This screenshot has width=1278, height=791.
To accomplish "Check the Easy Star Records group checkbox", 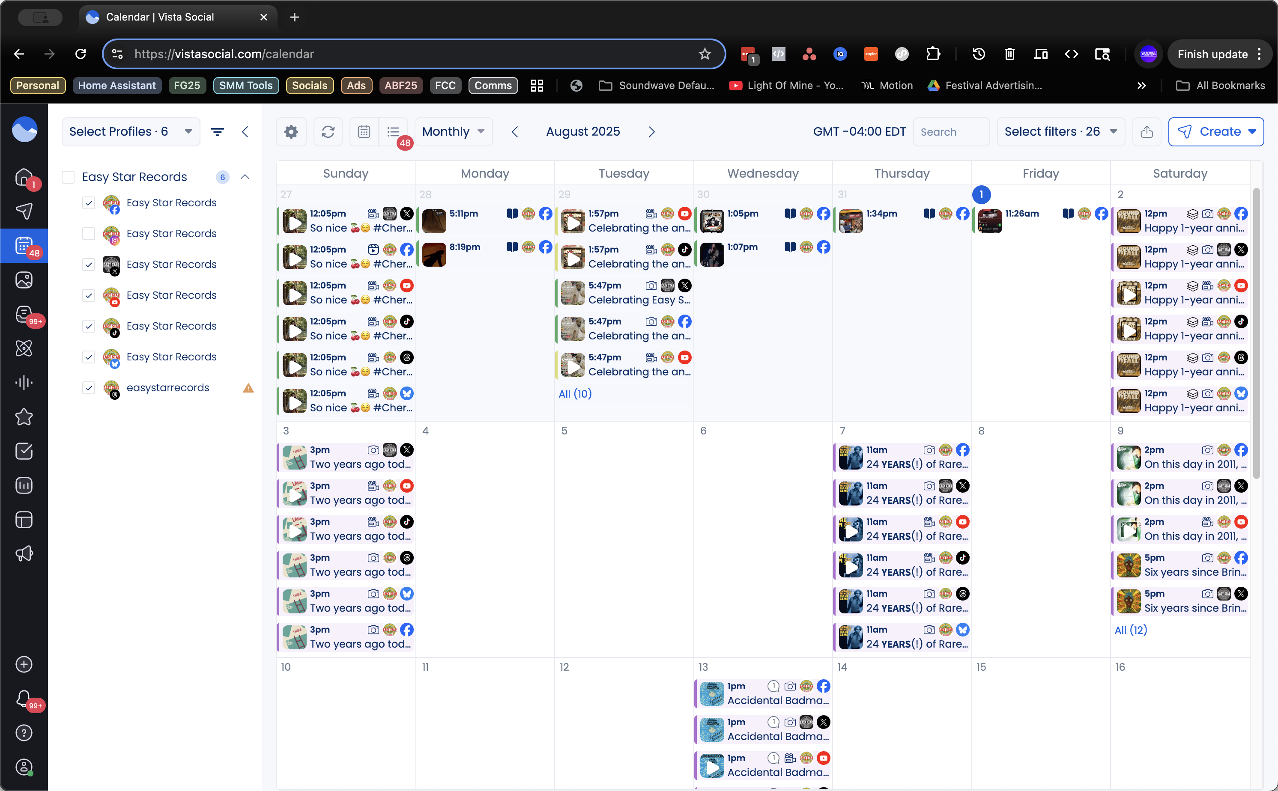I will pyautogui.click(x=68, y=177).
